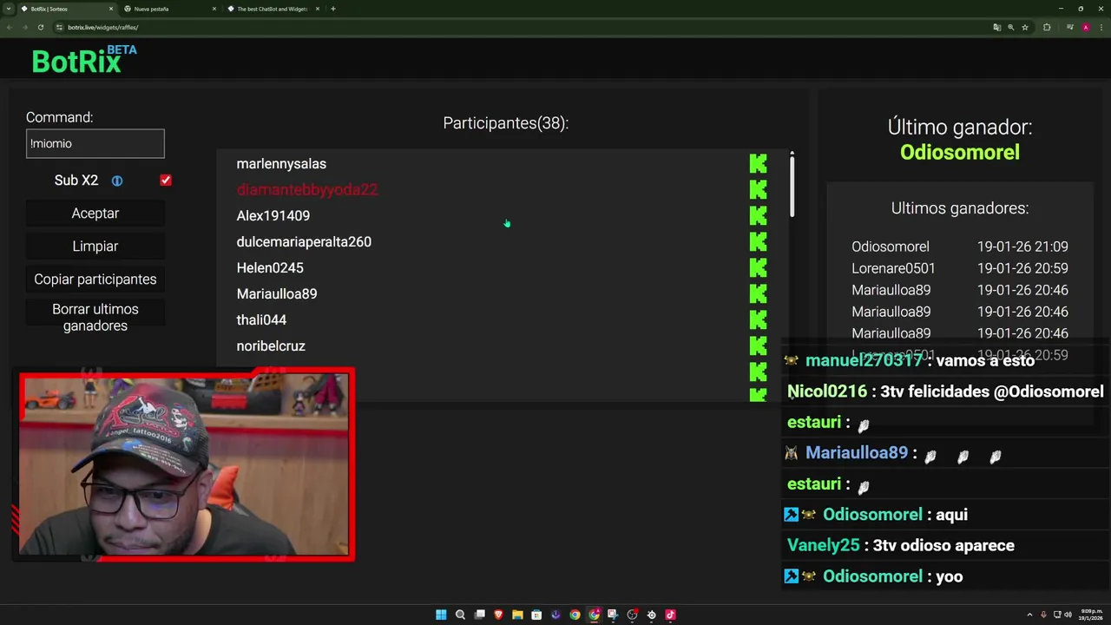The image size is (1111, 625).
Task: Select participant Alex191409
Action: tap(273, 216)
